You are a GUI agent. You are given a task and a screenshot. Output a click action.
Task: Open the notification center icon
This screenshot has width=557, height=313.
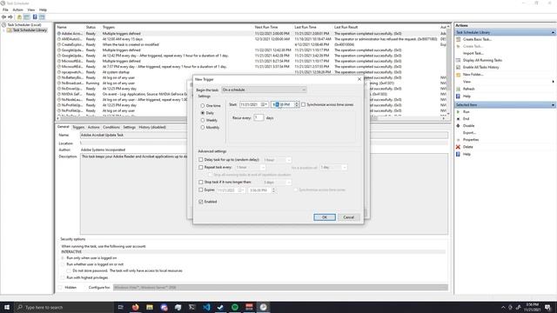548,307
